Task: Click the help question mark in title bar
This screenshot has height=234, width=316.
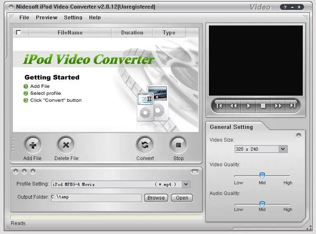Action: coord(285,7)
